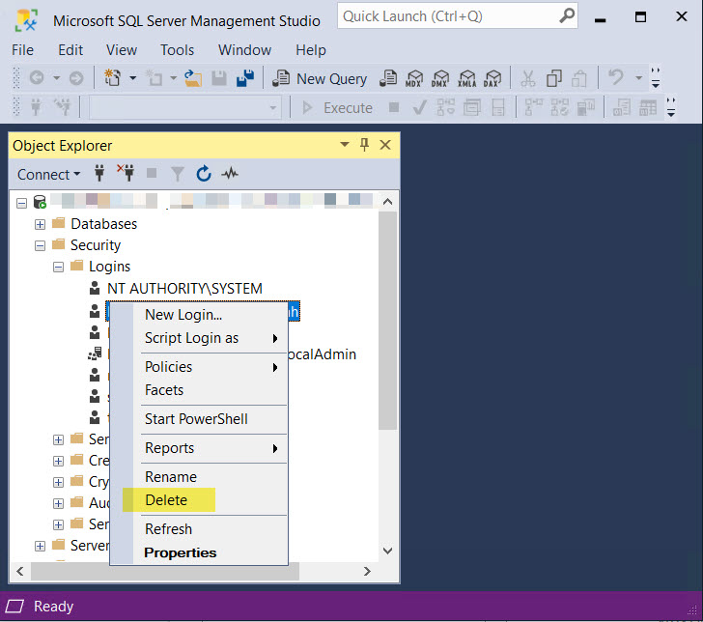Click the Database Engine Query icon next to New Query
The width and height of the screenshot is (703, 622).
(388, 79)
